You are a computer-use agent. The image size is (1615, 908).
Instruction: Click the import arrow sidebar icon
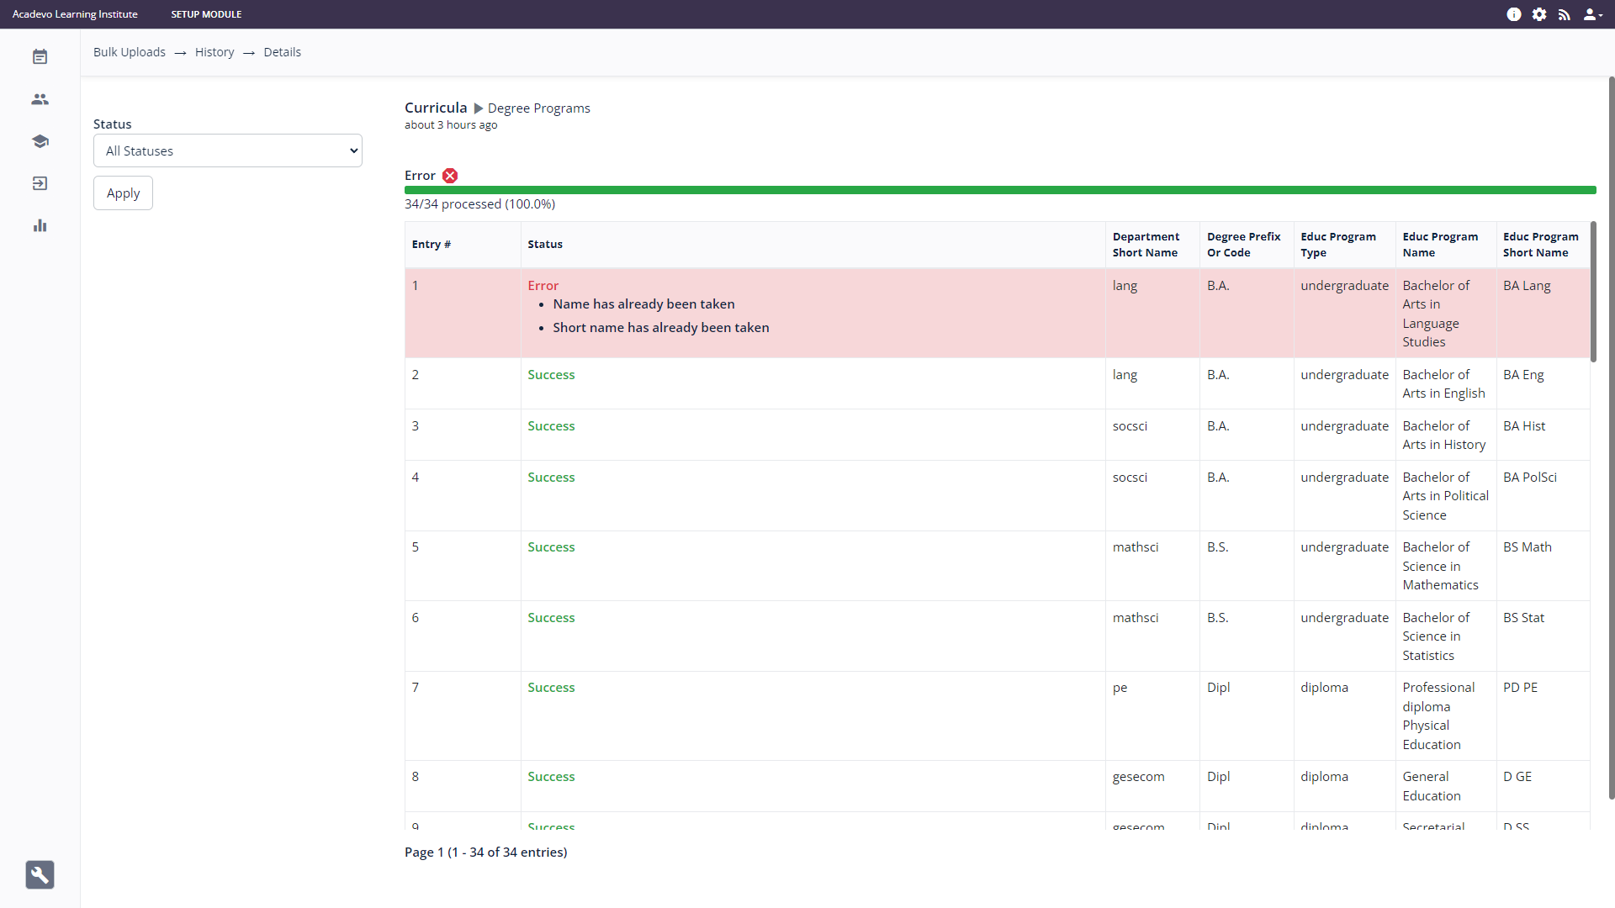click(x=40, y=183)
